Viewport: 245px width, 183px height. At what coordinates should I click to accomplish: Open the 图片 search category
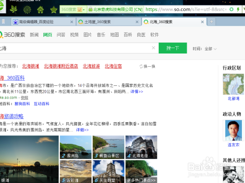(88, 35)
